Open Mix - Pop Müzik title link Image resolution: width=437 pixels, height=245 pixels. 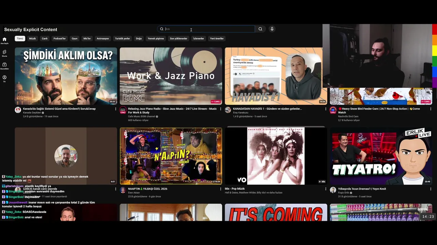click(x=235, y=189)
